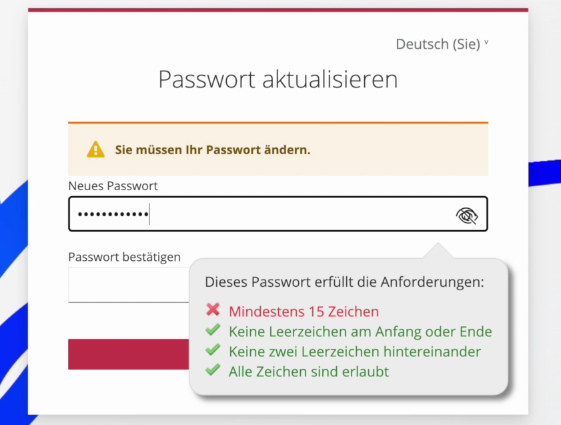
Task: Click the checkmark for 'Keine zwei Leerzeichen hintereinander'
Action: [x=213, y=350]
